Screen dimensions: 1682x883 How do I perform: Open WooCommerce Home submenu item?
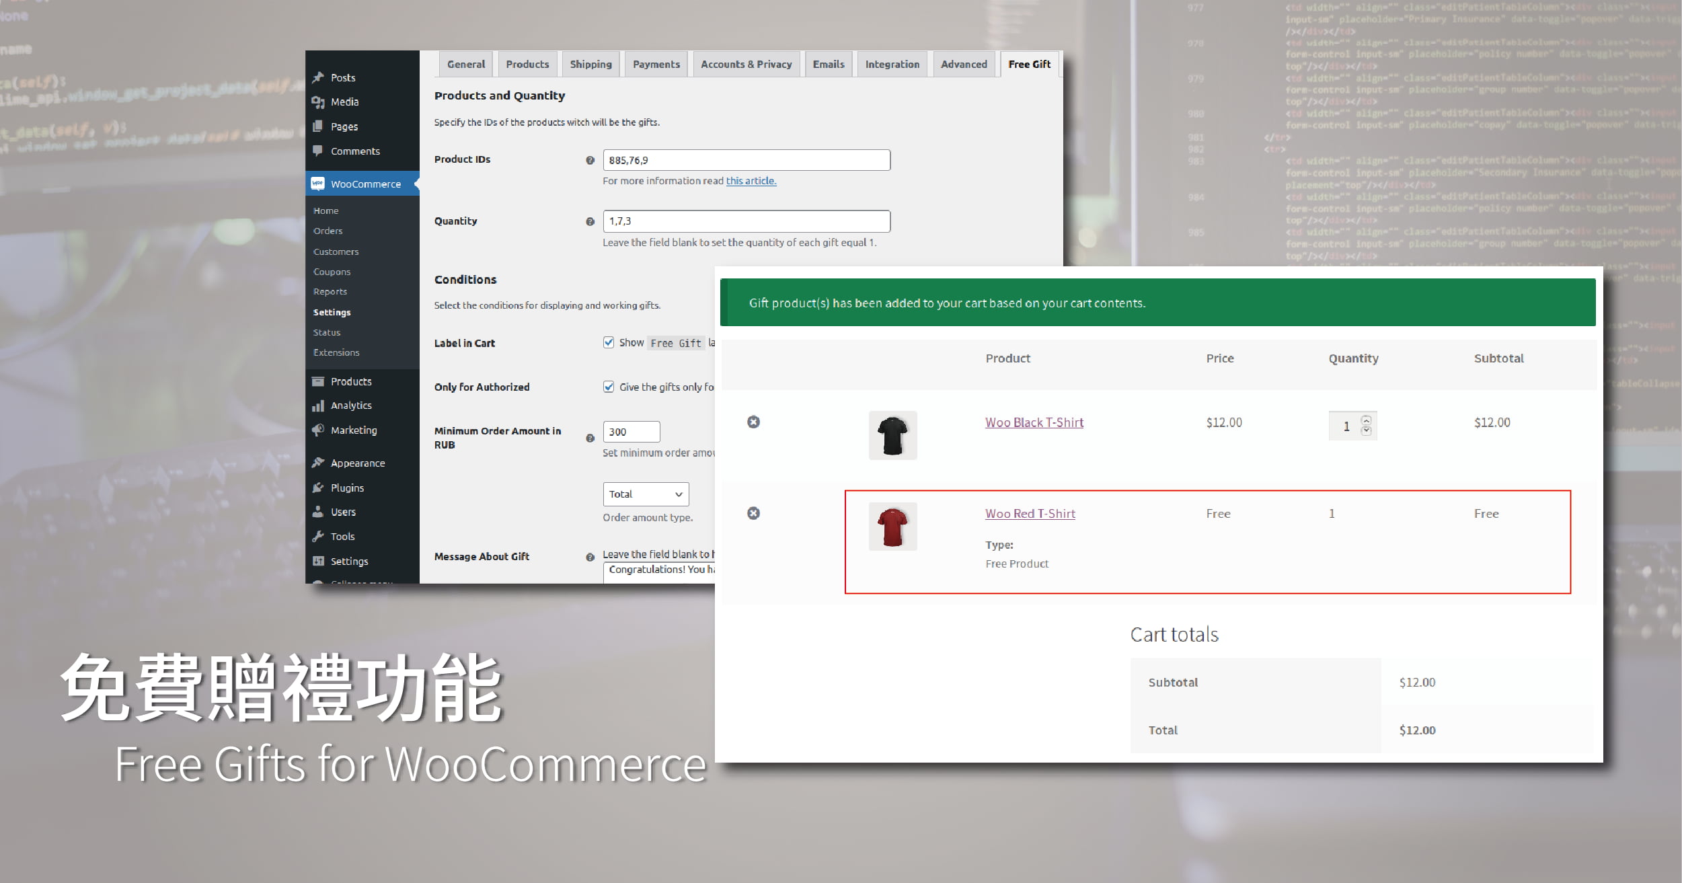pyautogui.click(x=326, y=210)
